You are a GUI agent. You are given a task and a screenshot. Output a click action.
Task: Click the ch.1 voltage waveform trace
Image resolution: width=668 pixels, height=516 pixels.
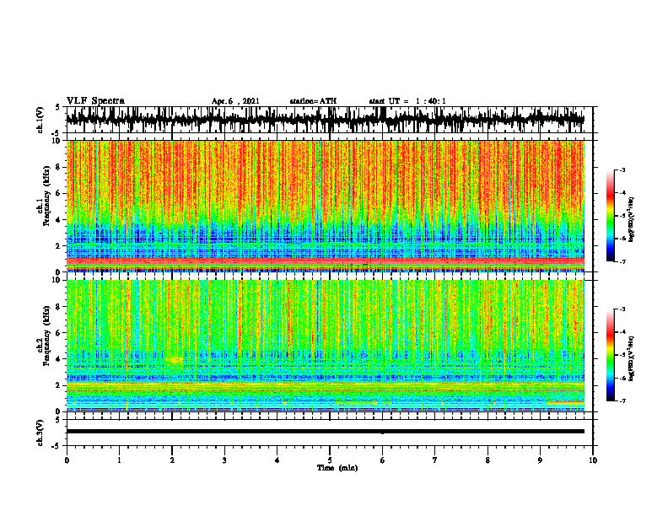[x=325, y=119]
